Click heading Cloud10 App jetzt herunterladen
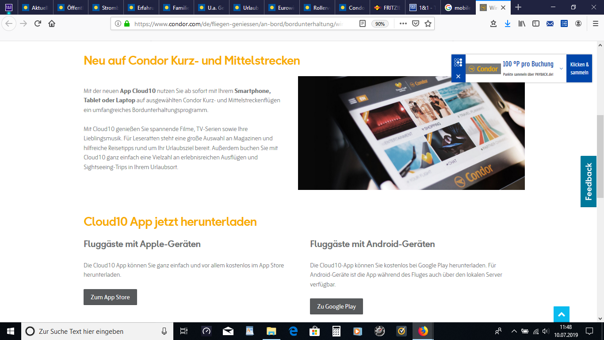 [x=170, y=221]
